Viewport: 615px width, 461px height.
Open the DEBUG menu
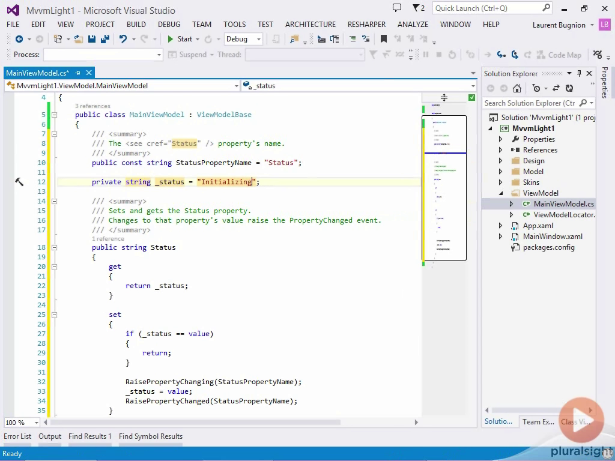click(169, 24)
